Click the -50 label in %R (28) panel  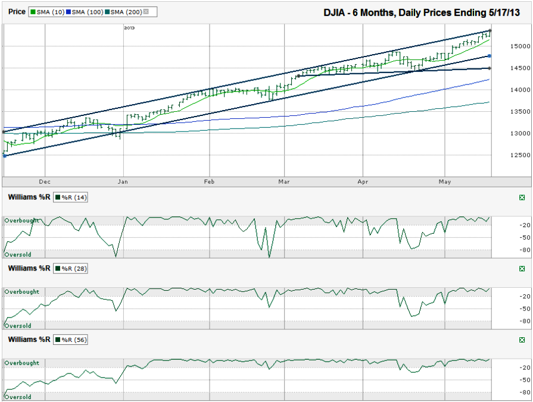(x=525, y=309)
